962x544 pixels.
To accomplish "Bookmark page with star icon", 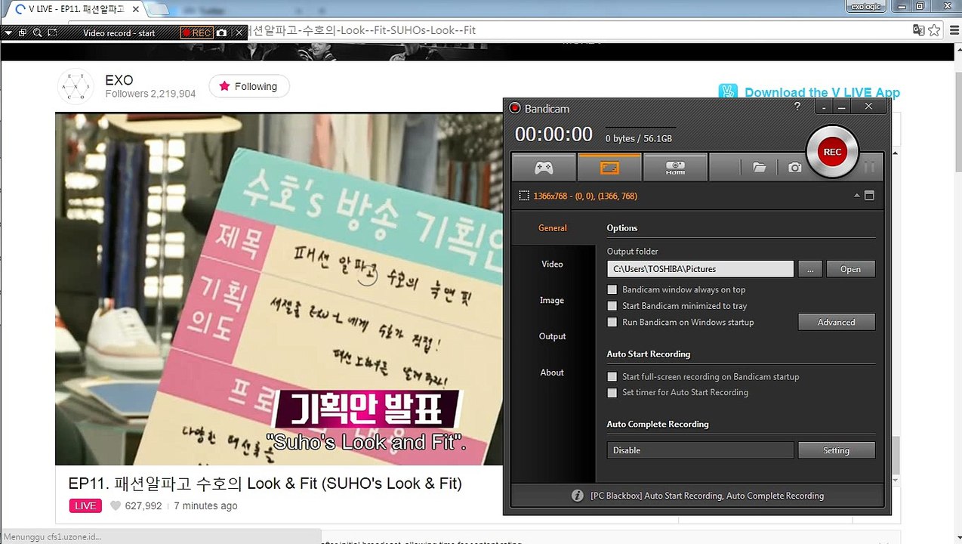I will [x=935, y=30].
